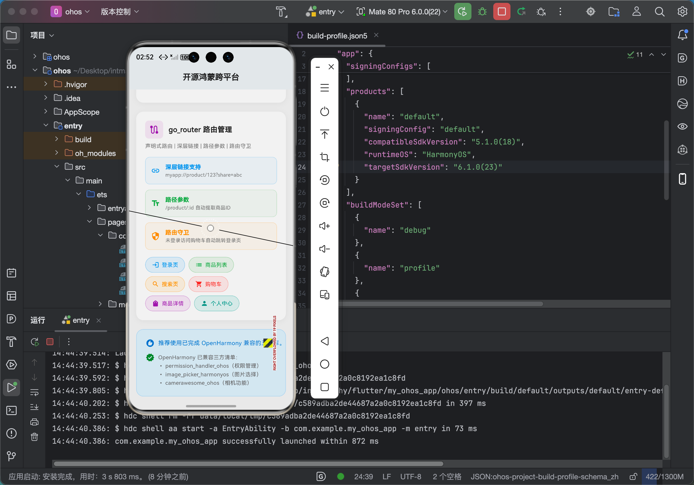The width and height of the screenshot is (694, 485).
Task: Tap the 登录页 button in emulator
Action: [x=165, y=265]
